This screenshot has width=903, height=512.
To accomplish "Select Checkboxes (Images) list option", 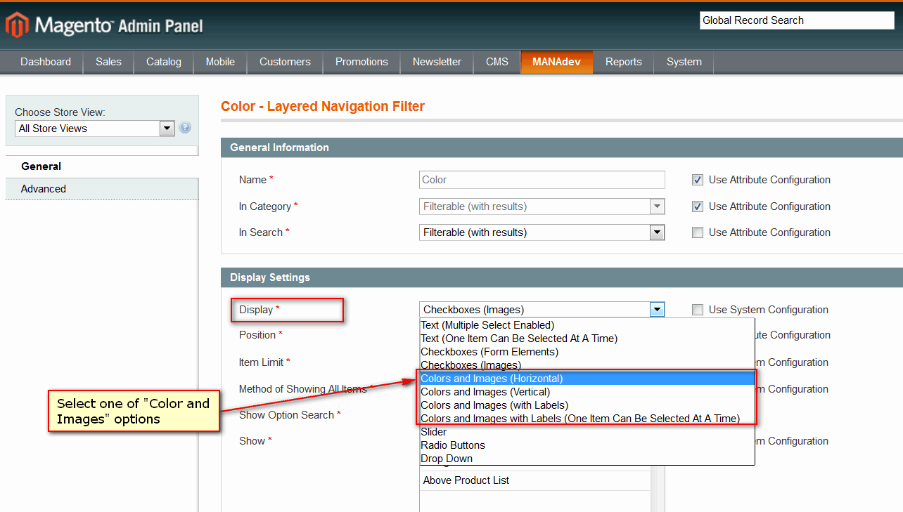I will [587, 365].
